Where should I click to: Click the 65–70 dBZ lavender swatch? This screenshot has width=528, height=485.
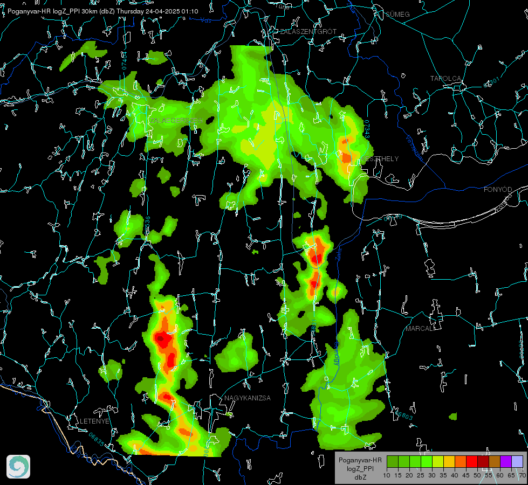(517, 461)
